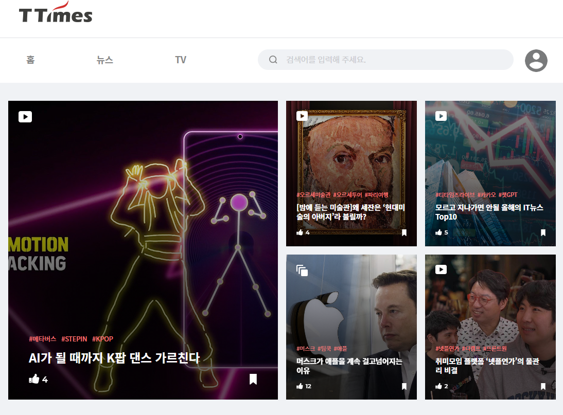
Task: Open headline AI가 될 때까지 K팝 댄스 가르친다
Action: tap(114, 357)
